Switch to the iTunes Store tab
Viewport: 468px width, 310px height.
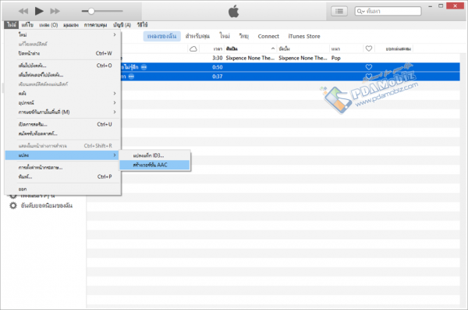[x=304, y=36]
